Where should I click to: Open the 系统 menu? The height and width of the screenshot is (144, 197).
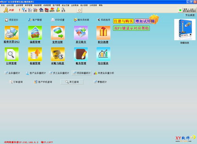(3, 5)
